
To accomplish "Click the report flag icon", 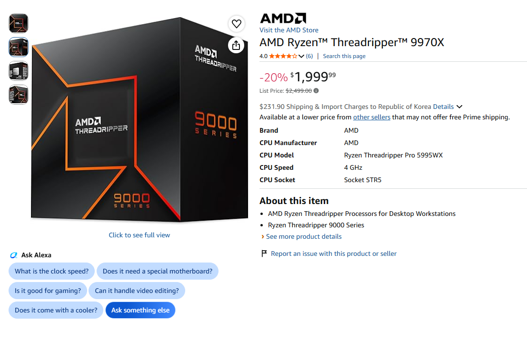I will 264,253.
